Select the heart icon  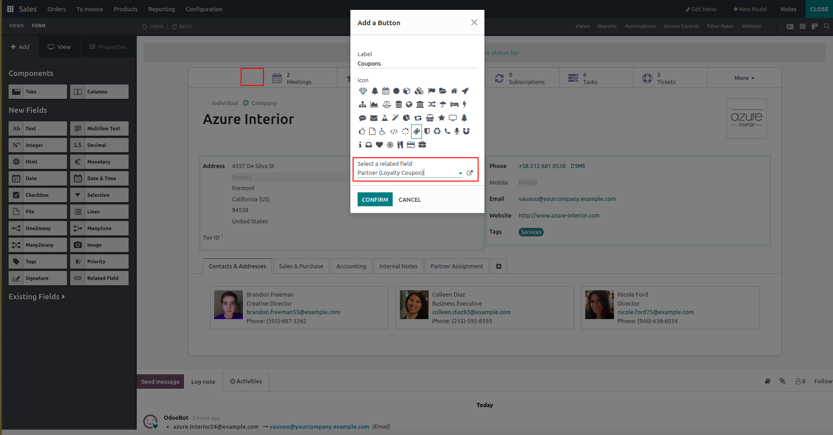pyautogui.click(x=380, y=145)
